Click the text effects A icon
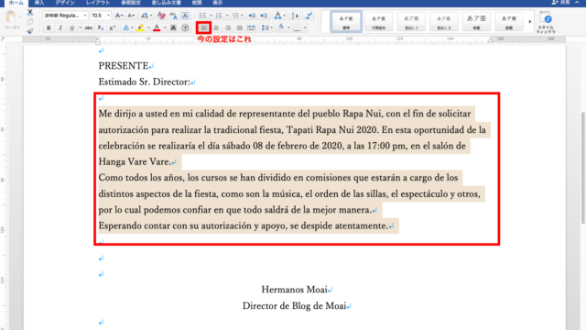 126,27
